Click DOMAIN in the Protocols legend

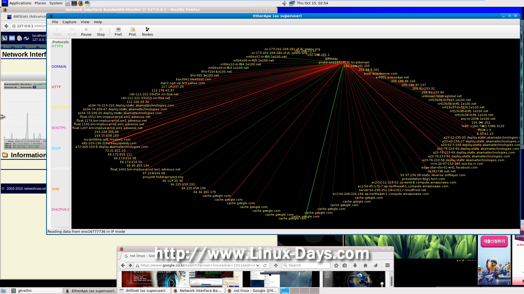[59, 66]
